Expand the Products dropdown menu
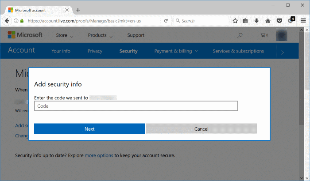This screenshot has height=181, width=310. (x=100, y=35)
